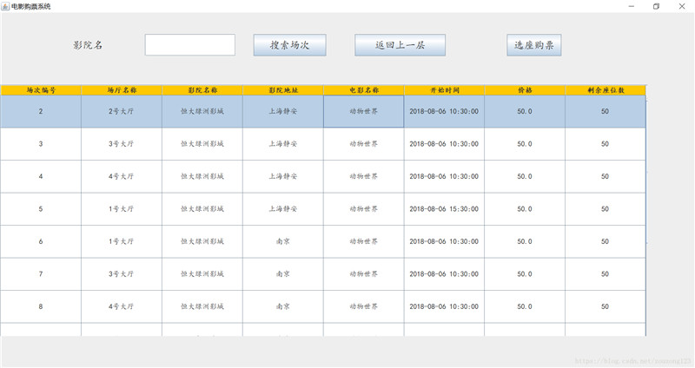Select session number 5 cell

pos(41,209)
